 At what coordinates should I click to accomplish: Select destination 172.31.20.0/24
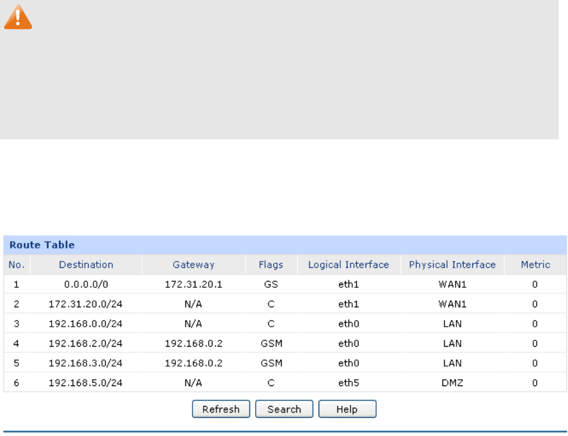[86, 304]
